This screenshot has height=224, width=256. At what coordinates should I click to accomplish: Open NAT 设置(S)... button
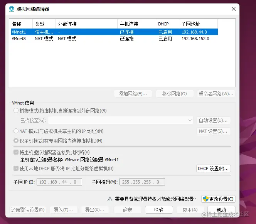213,131
